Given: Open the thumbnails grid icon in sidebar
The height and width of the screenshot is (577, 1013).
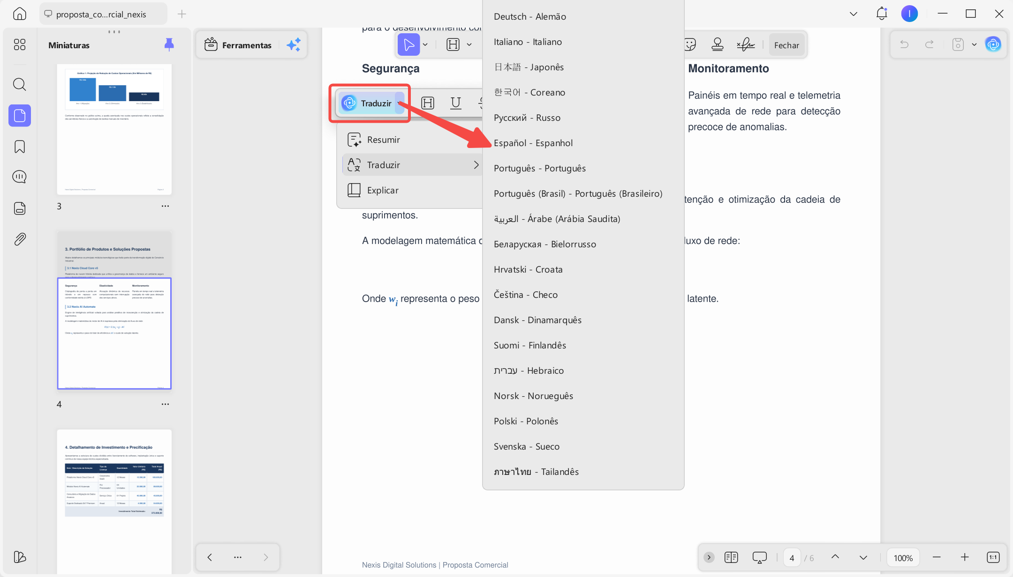Looking at the screenshot, I should point(19,44).
